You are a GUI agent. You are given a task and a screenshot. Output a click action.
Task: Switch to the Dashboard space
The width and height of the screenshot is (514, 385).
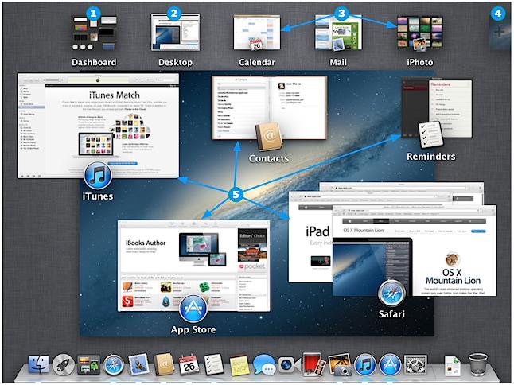click(94, 33)
